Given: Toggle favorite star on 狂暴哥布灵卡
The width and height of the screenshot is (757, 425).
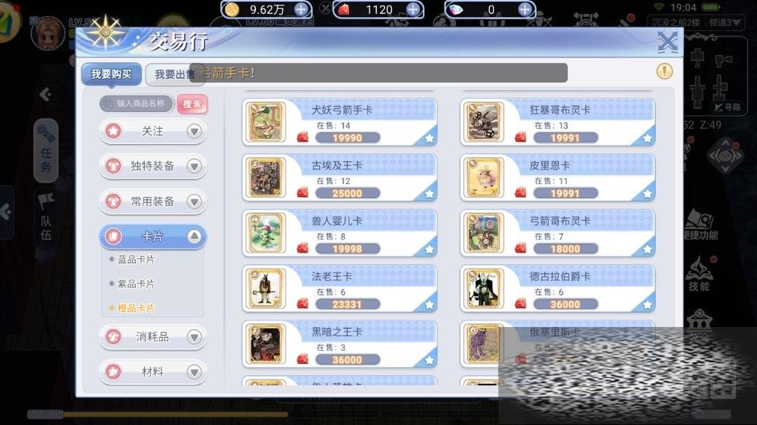Looking at the screenshot, I should [x=647, y=139].
